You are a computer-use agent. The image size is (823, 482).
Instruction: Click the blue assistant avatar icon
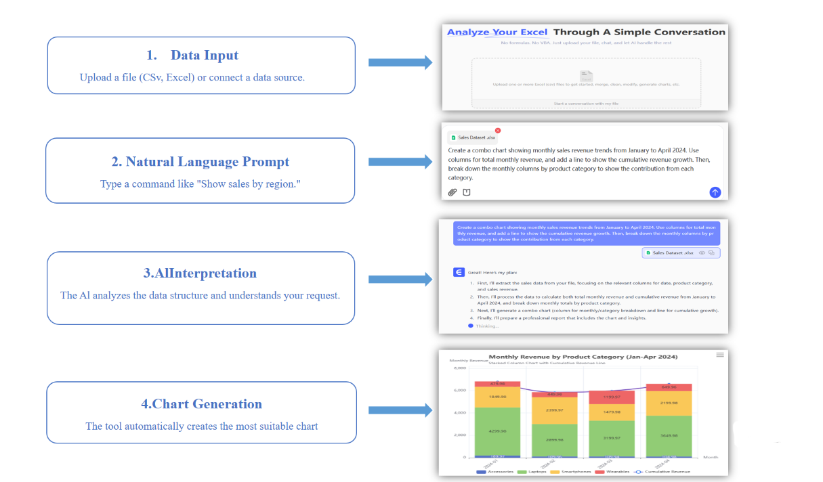click(x=459, y=272)
